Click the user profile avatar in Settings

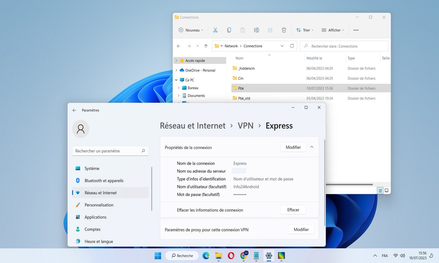tap(81, 129)
